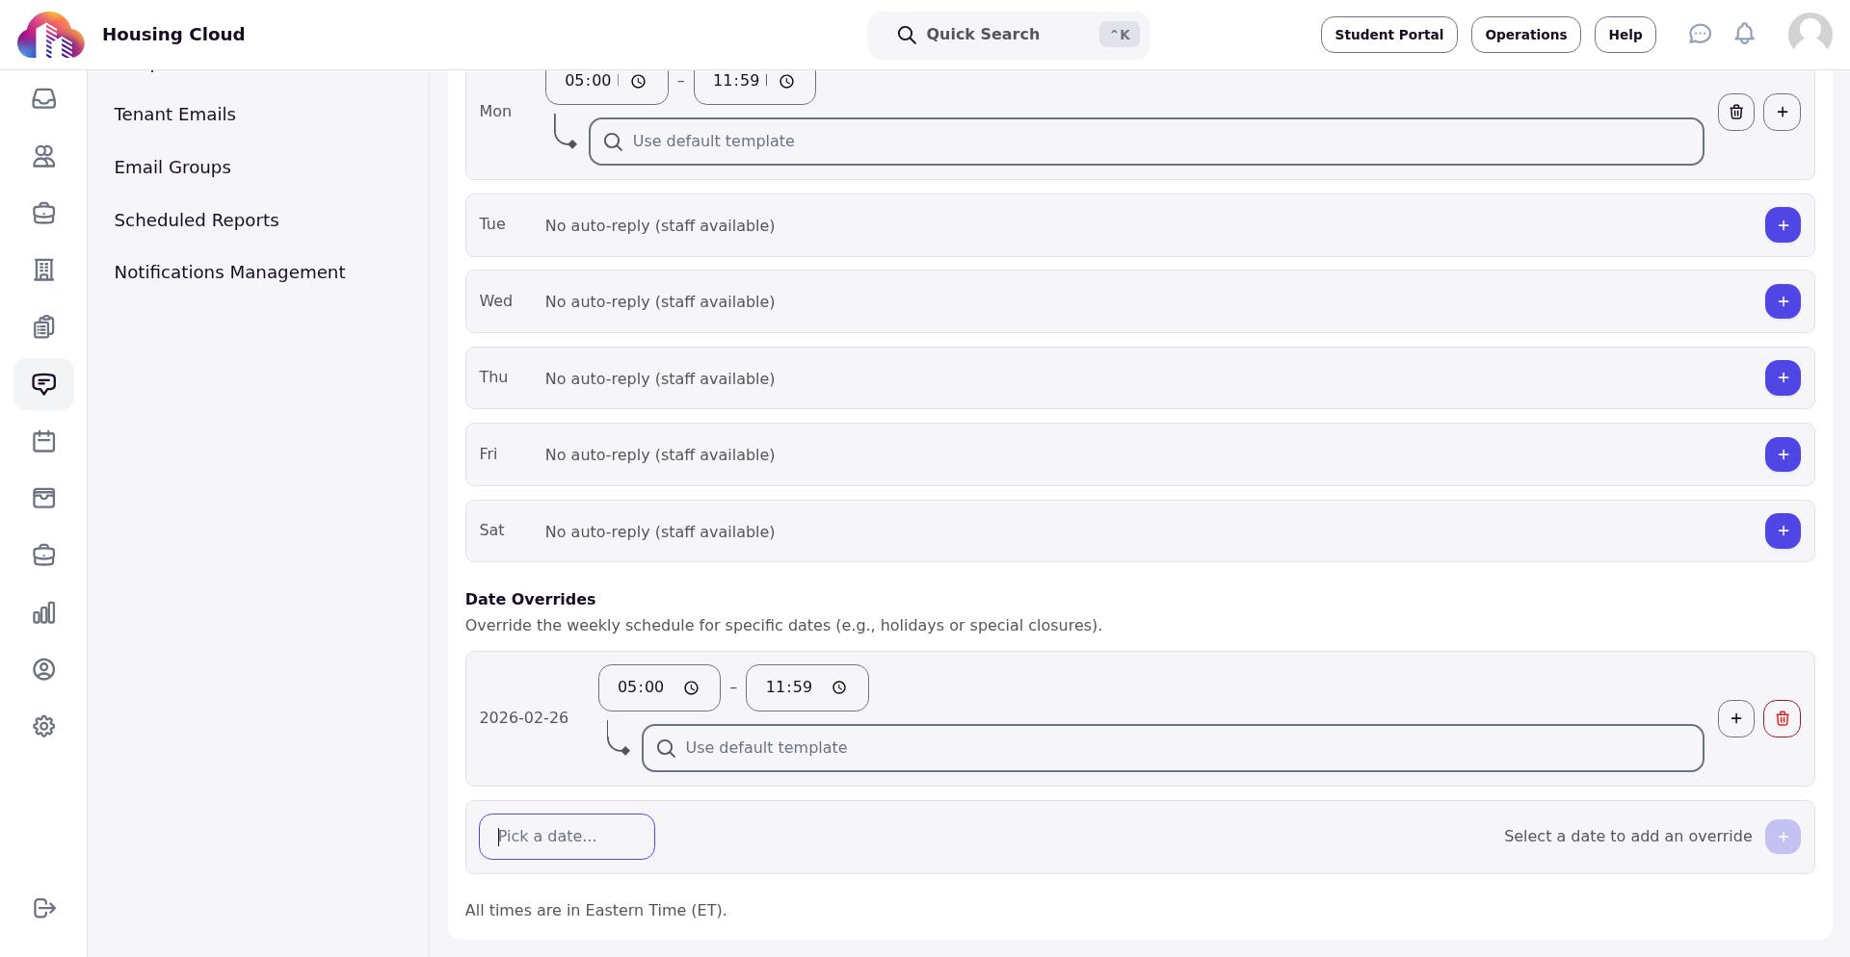Open the clipboard icon in the sidebar

tap(43, 327)
